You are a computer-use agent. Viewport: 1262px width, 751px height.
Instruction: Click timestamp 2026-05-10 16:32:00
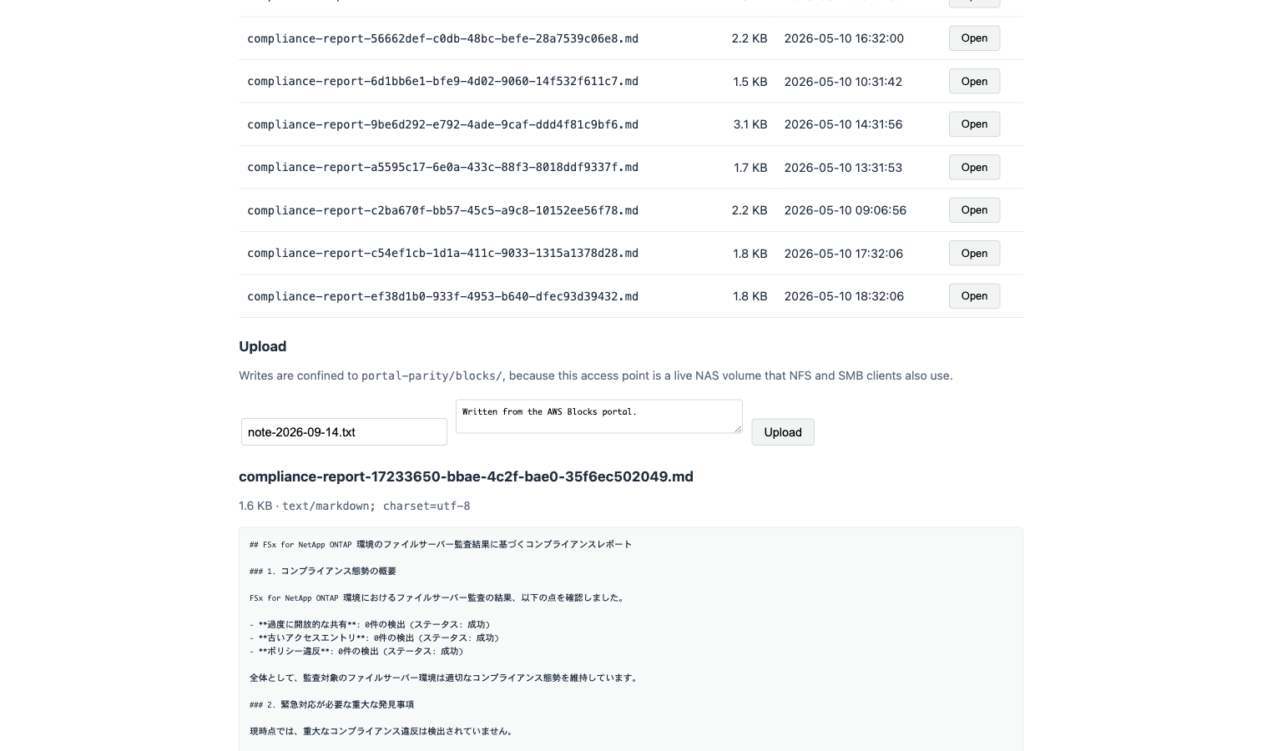point(844,38)
